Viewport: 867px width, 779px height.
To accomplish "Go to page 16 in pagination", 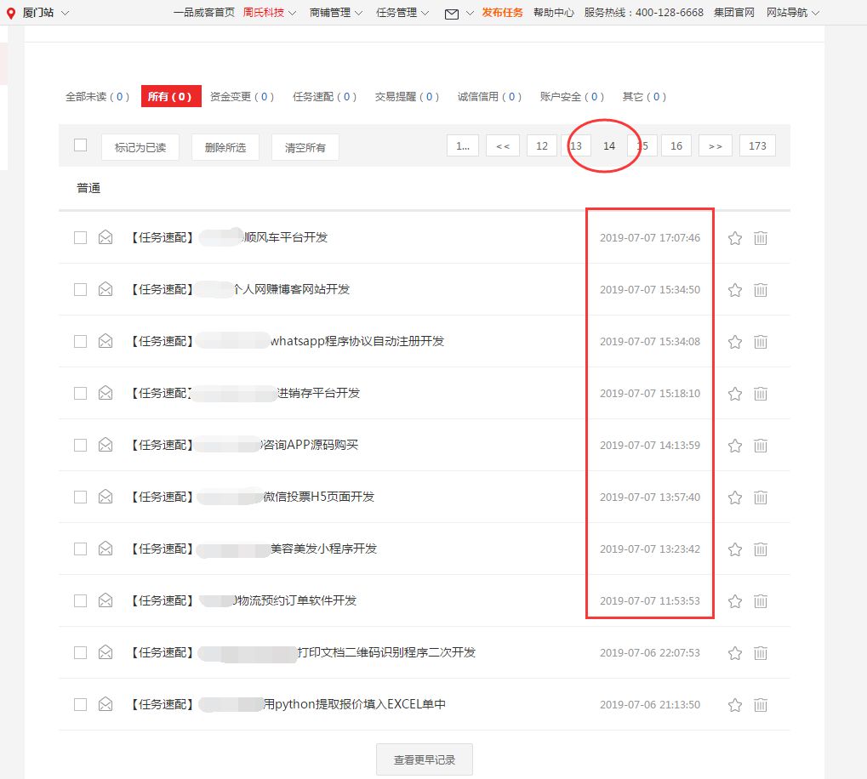I will [676, 145].
